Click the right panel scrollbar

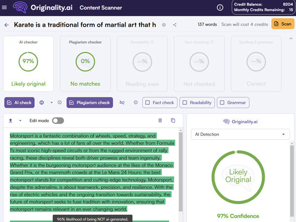292,181
